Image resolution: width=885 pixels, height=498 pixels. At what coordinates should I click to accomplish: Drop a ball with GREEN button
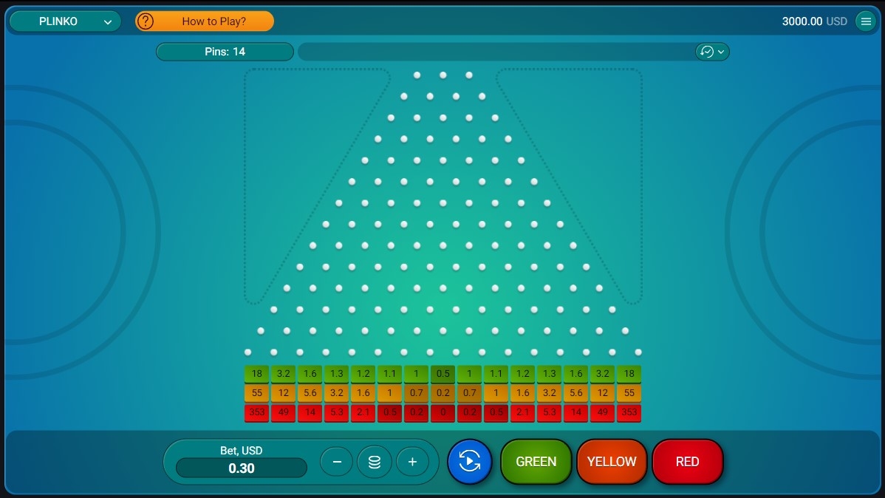pos(536,462)
